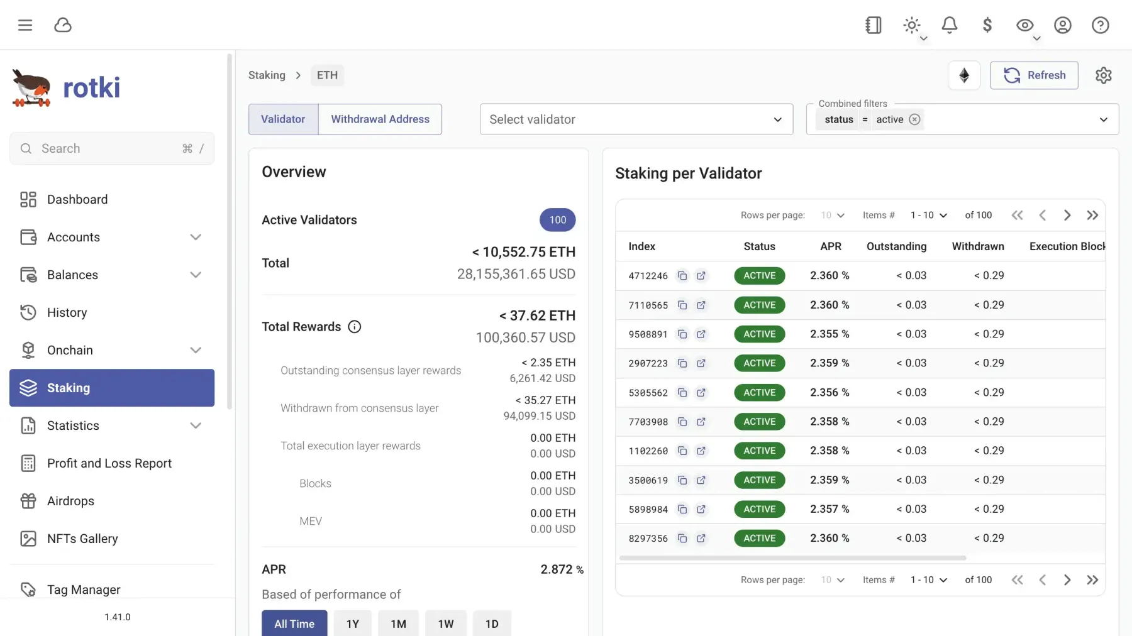This screenshot has width=1132, height=636.
Task: Click the Refresh button
Action: coord(1034,75)
